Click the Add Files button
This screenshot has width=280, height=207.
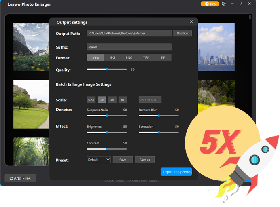click(x=20, y=178)
